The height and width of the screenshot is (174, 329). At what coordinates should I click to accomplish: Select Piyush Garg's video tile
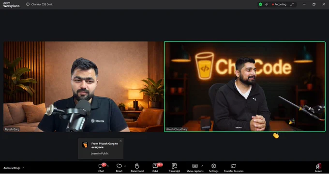coord(84,87)
